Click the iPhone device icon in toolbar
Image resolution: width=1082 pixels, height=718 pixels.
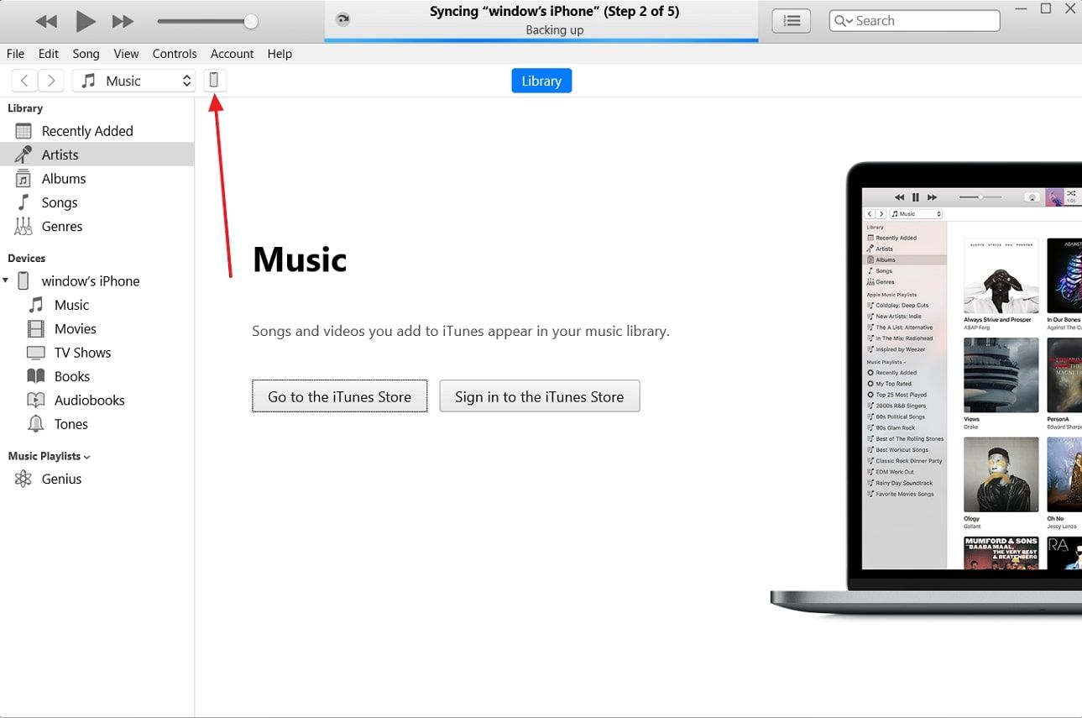click(214, 81)
